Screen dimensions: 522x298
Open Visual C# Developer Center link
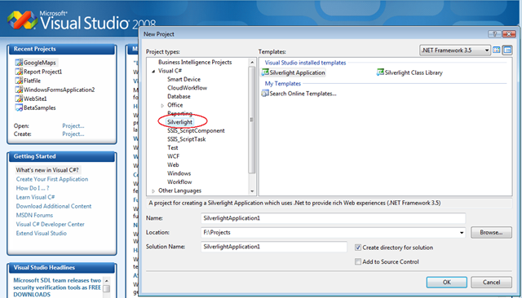tap(50, 224)
